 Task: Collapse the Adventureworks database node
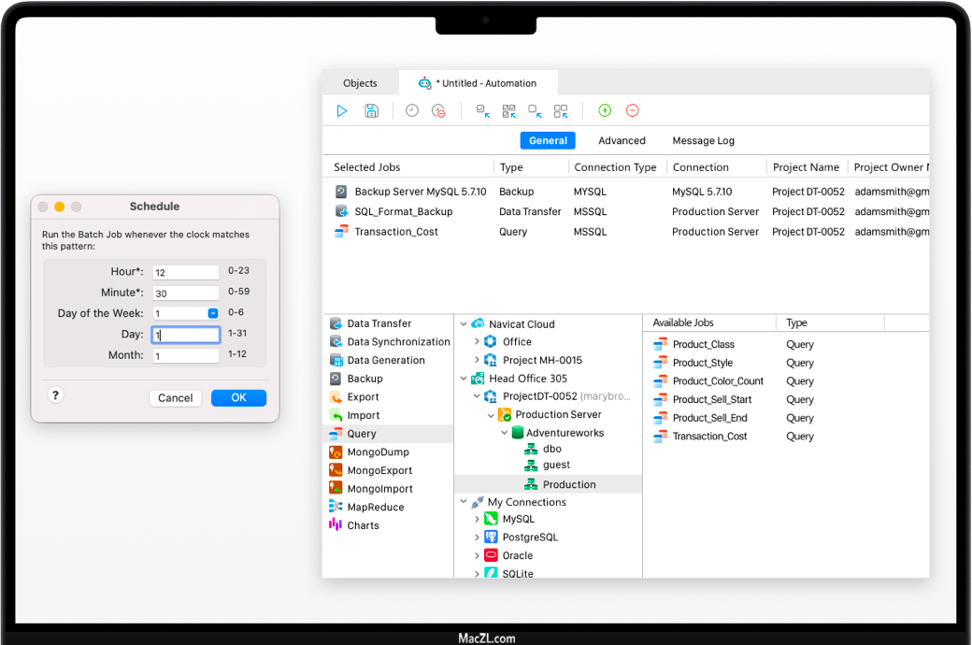tap(505, 433)
